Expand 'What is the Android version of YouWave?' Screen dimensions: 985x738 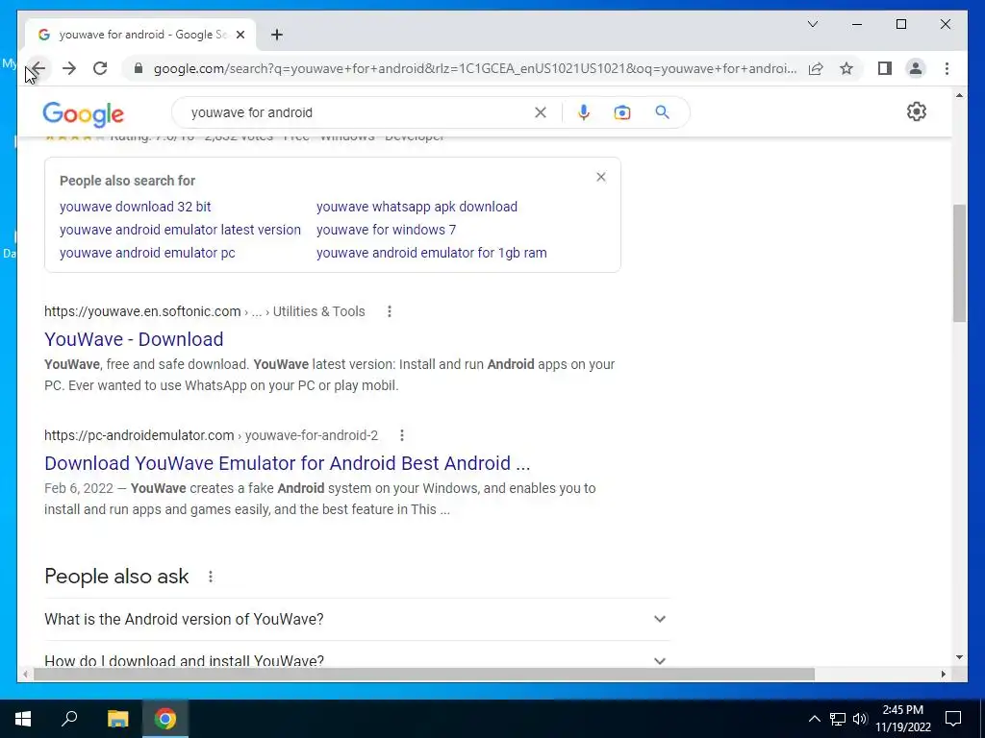coord(357,620)
